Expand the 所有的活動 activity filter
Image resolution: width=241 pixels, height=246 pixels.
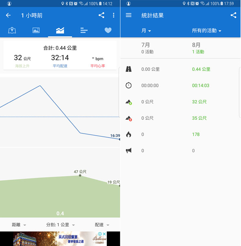point(207,31)
